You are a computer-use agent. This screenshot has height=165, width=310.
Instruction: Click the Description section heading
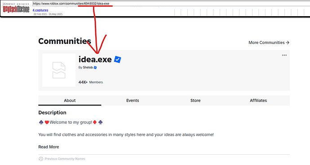(53, 113)
